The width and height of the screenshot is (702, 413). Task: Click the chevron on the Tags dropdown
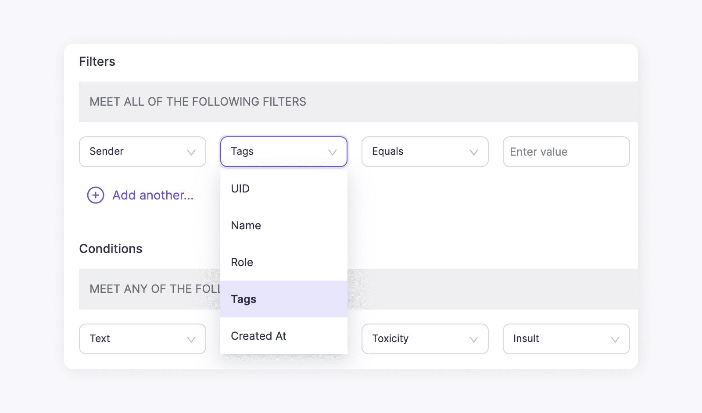pyautogui.click(x=333, y=152)
